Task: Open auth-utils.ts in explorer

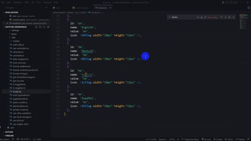Action: coord(18,45)
